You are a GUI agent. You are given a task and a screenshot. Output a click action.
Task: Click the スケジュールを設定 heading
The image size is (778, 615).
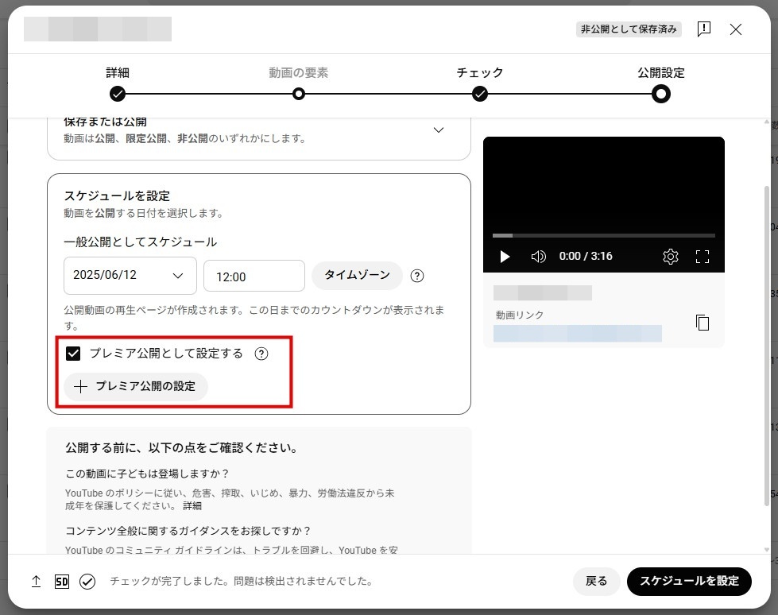117,196
